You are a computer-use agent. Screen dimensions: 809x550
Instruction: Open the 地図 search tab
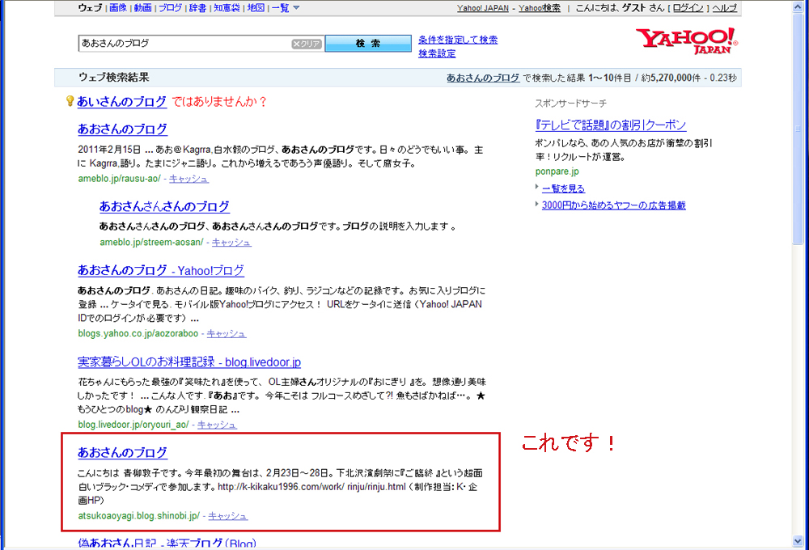256,8
